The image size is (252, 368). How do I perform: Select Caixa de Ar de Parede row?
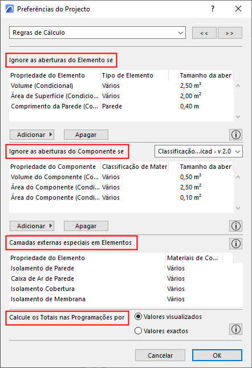126,278
